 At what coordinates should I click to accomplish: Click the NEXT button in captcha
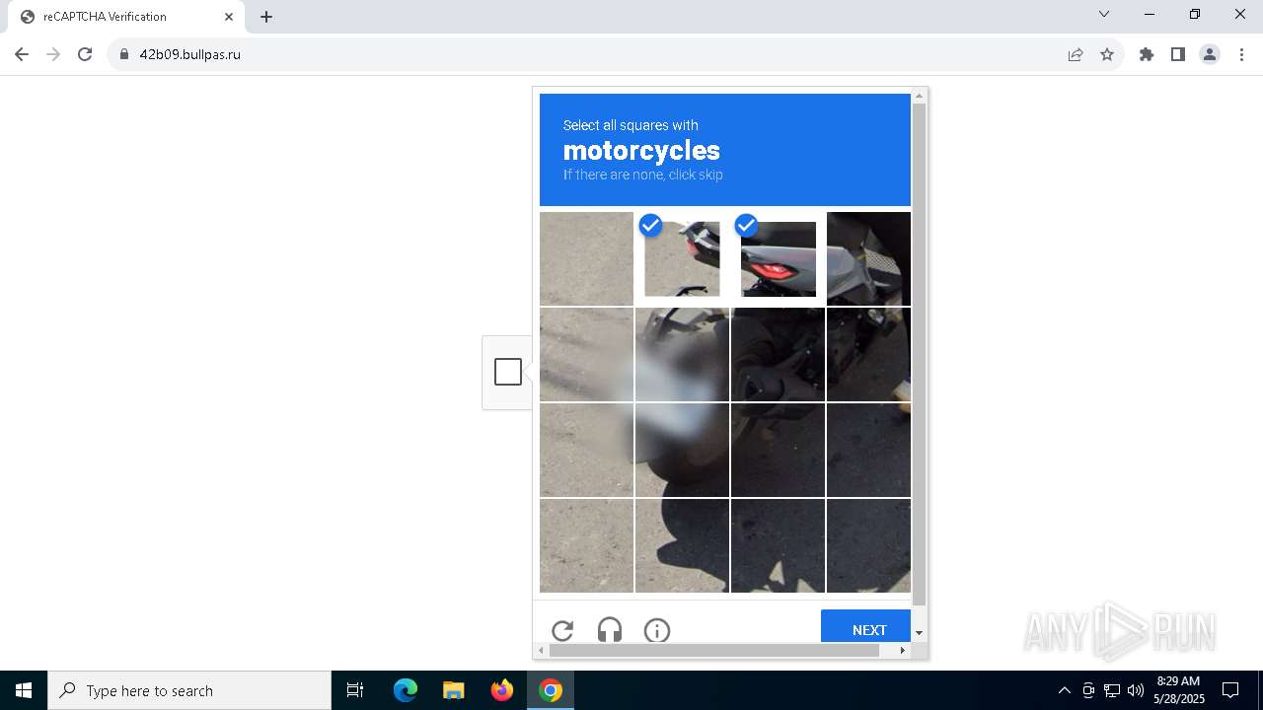click(865, 626)
